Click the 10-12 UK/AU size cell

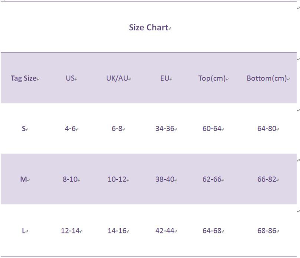tap(117, 179)
